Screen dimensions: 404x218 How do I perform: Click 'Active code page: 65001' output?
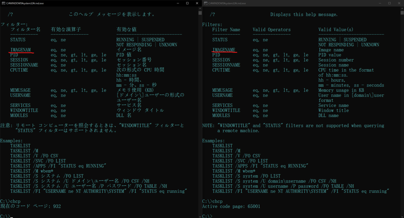(x=231, y=206)
